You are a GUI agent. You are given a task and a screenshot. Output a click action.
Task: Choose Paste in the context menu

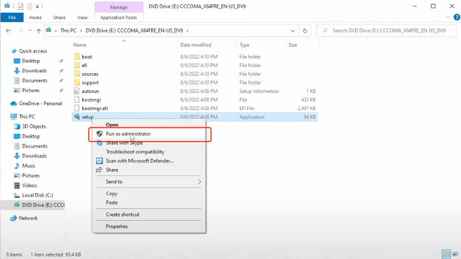pyautogui.click(x=112, y=202)
